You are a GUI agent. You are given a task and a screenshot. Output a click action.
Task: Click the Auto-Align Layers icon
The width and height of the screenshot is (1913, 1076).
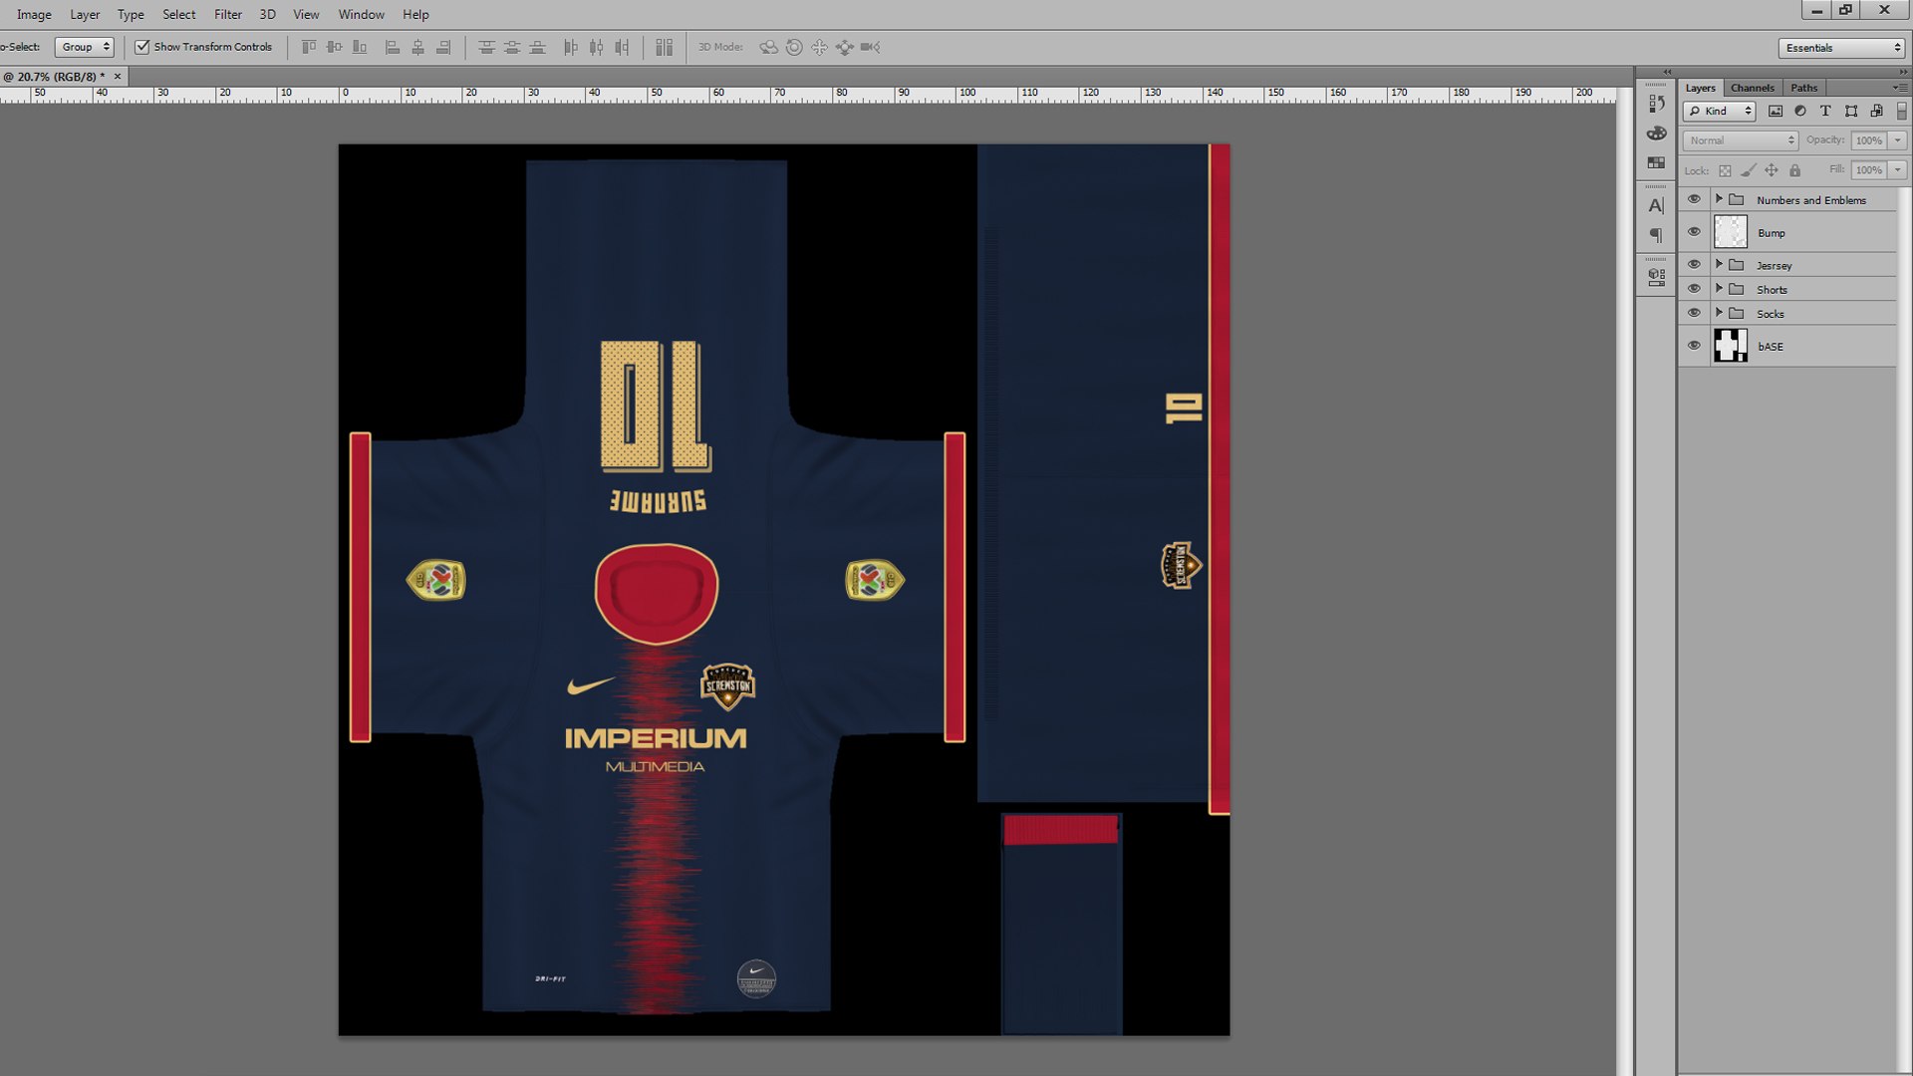(x=665, y=47)
